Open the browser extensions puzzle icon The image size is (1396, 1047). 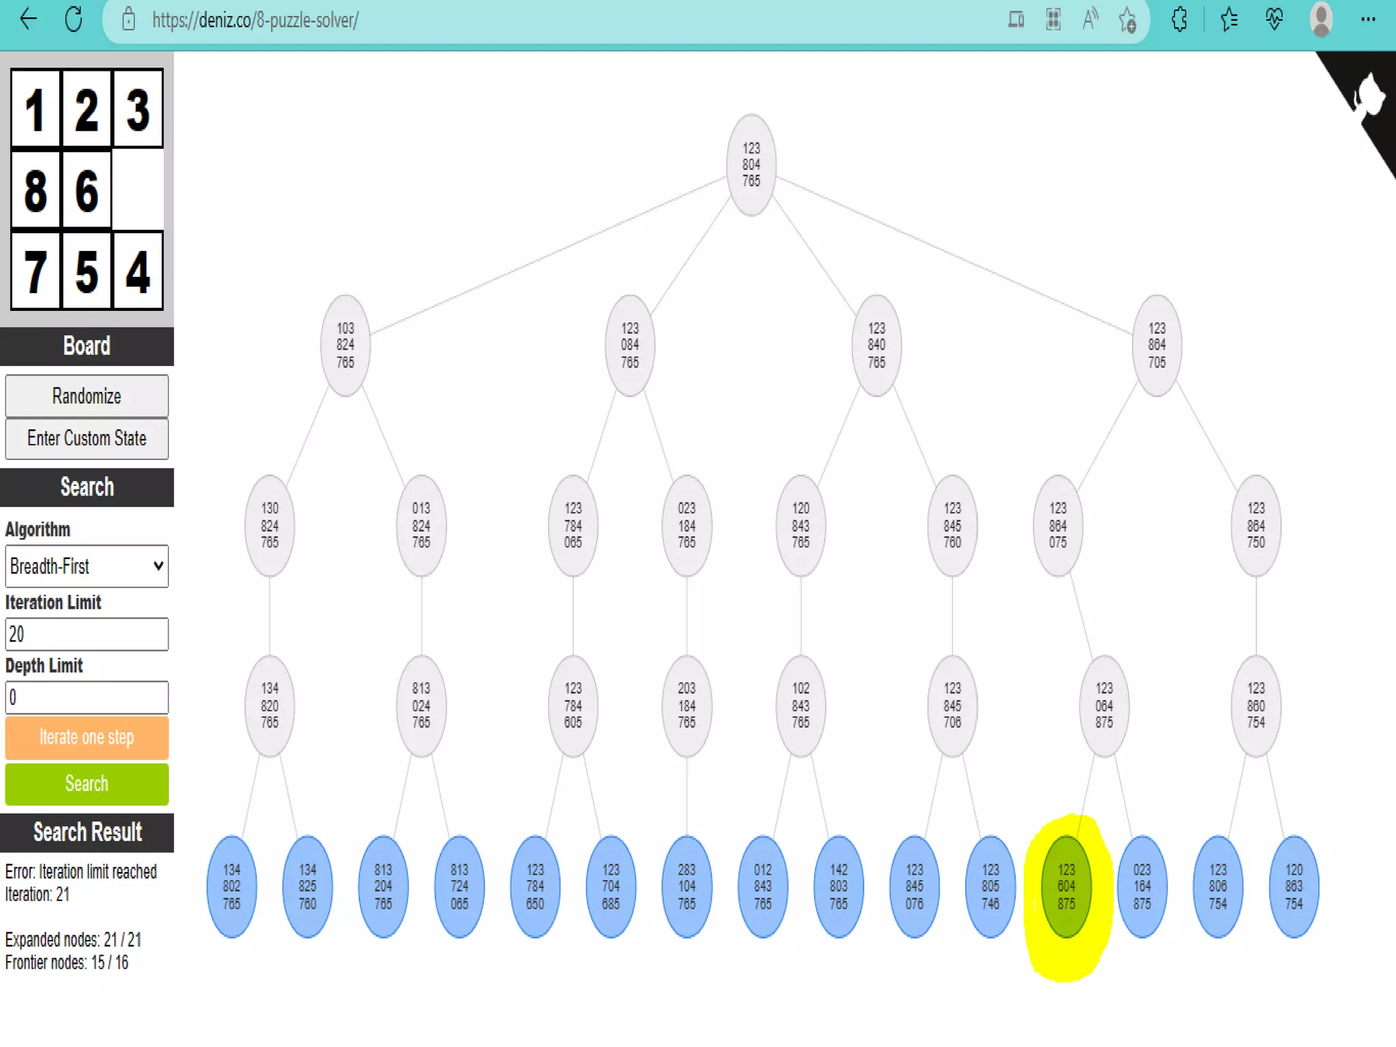click(1179, 20)
